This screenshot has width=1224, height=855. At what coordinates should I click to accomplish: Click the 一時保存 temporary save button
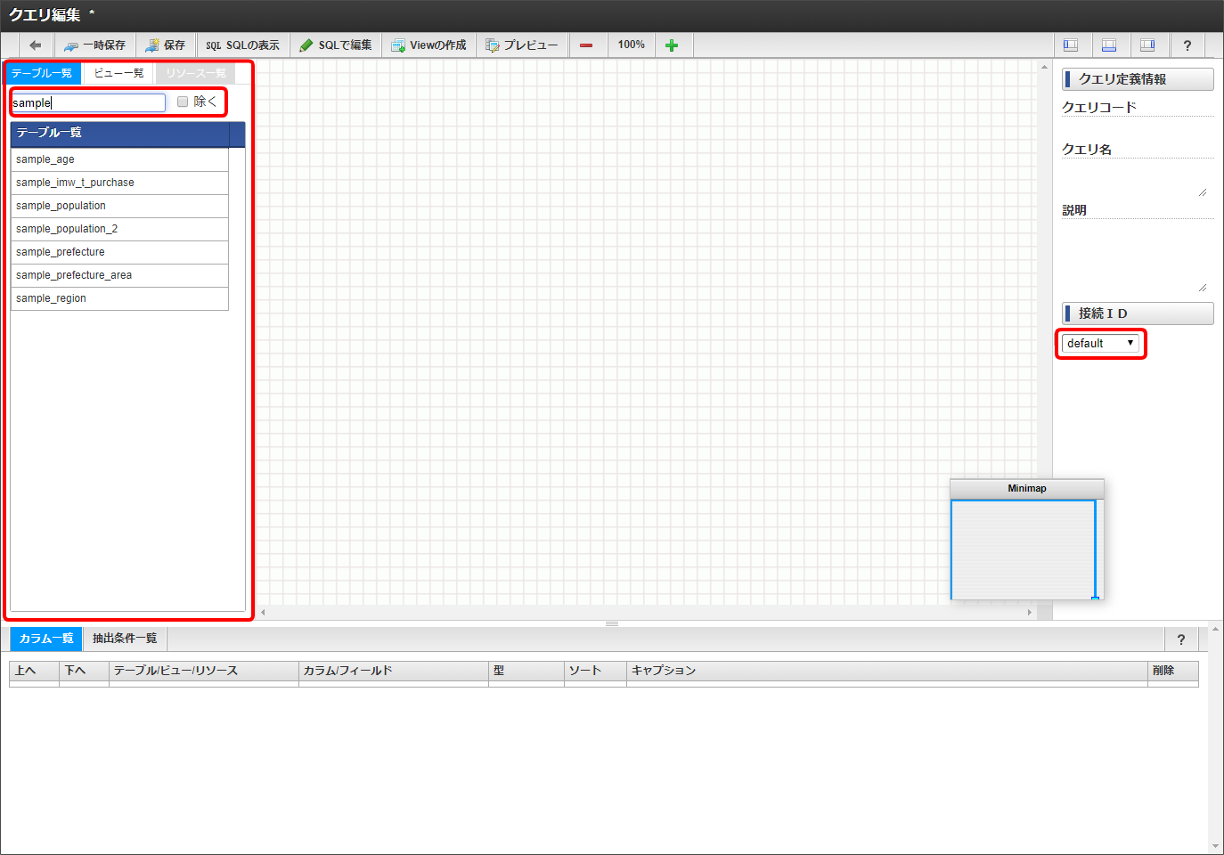point(95,45)
